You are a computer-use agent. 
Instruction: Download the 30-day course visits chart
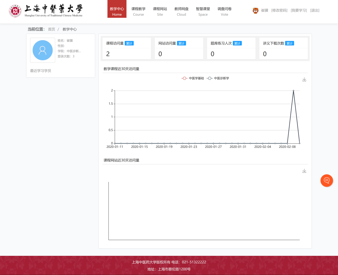coord(304,79)
